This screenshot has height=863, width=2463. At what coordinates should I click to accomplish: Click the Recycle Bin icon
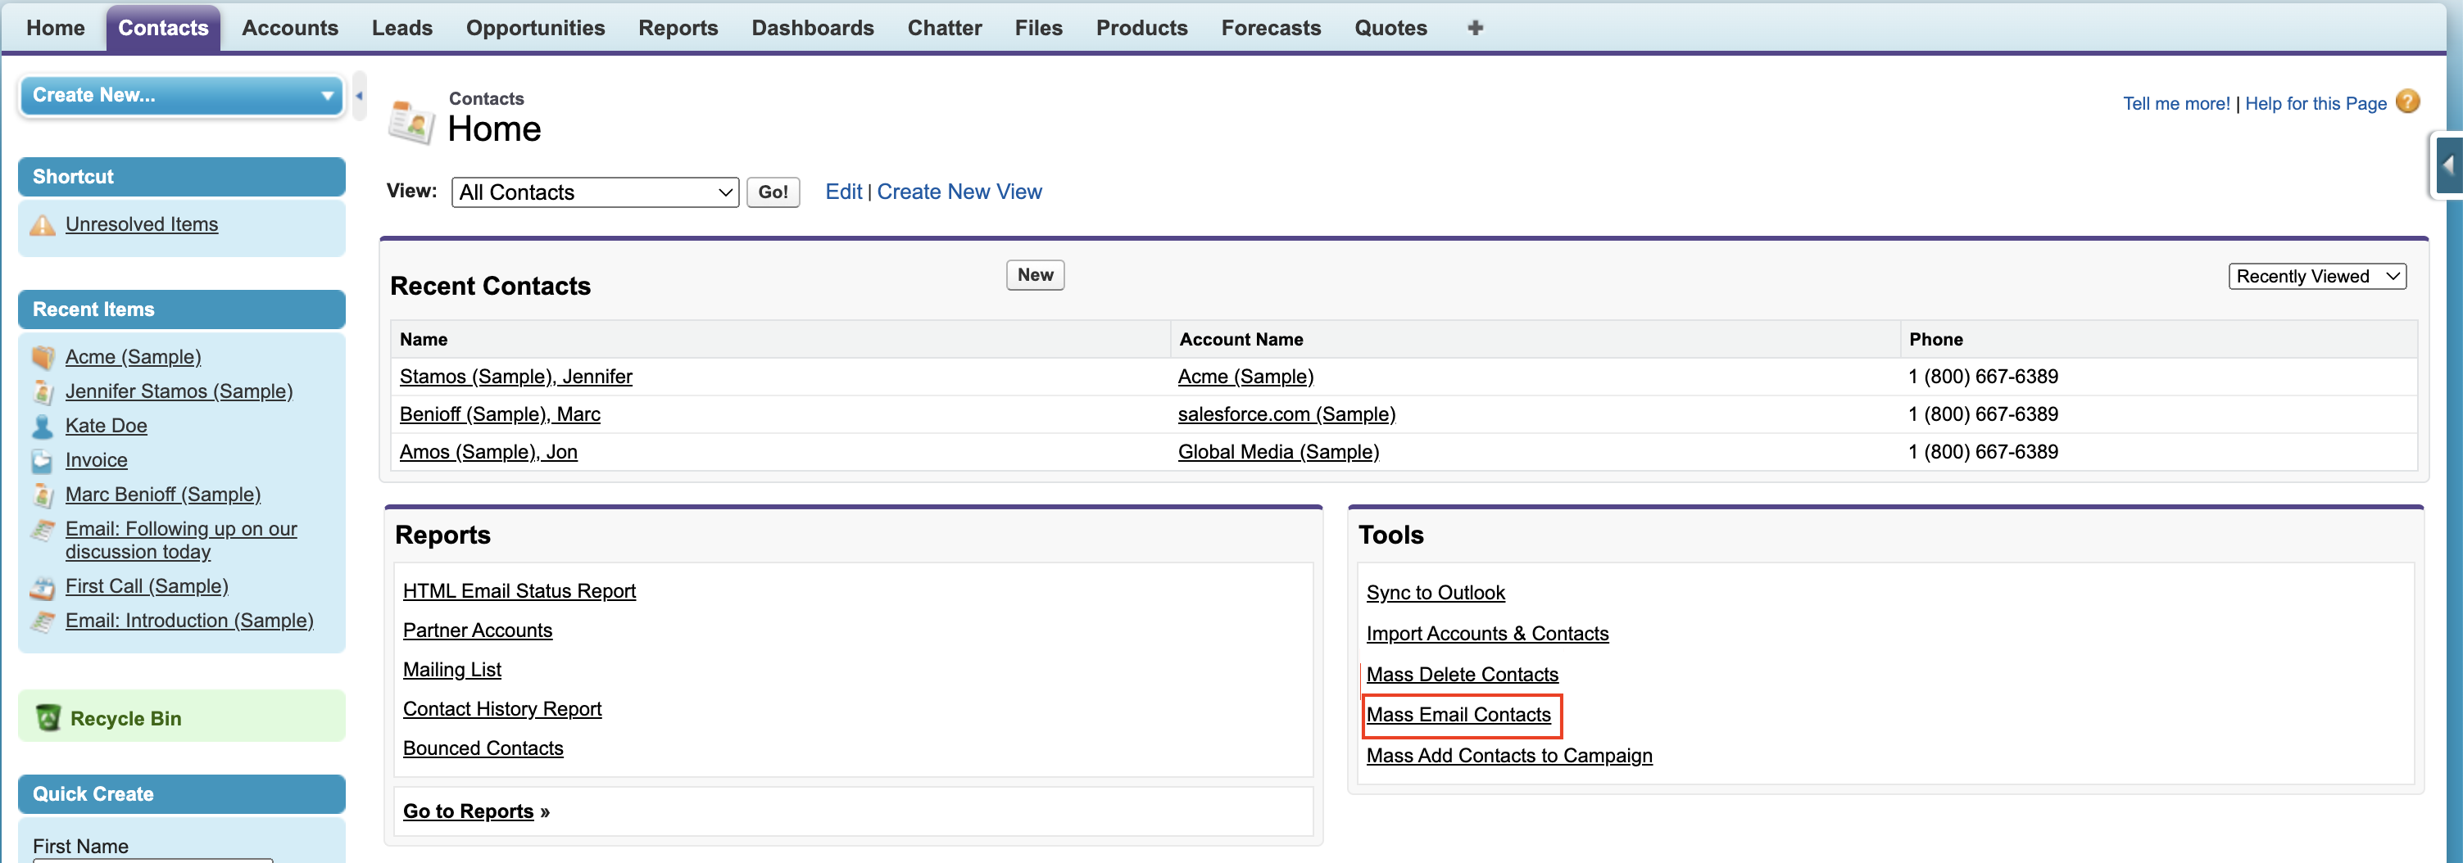(48, 716)
